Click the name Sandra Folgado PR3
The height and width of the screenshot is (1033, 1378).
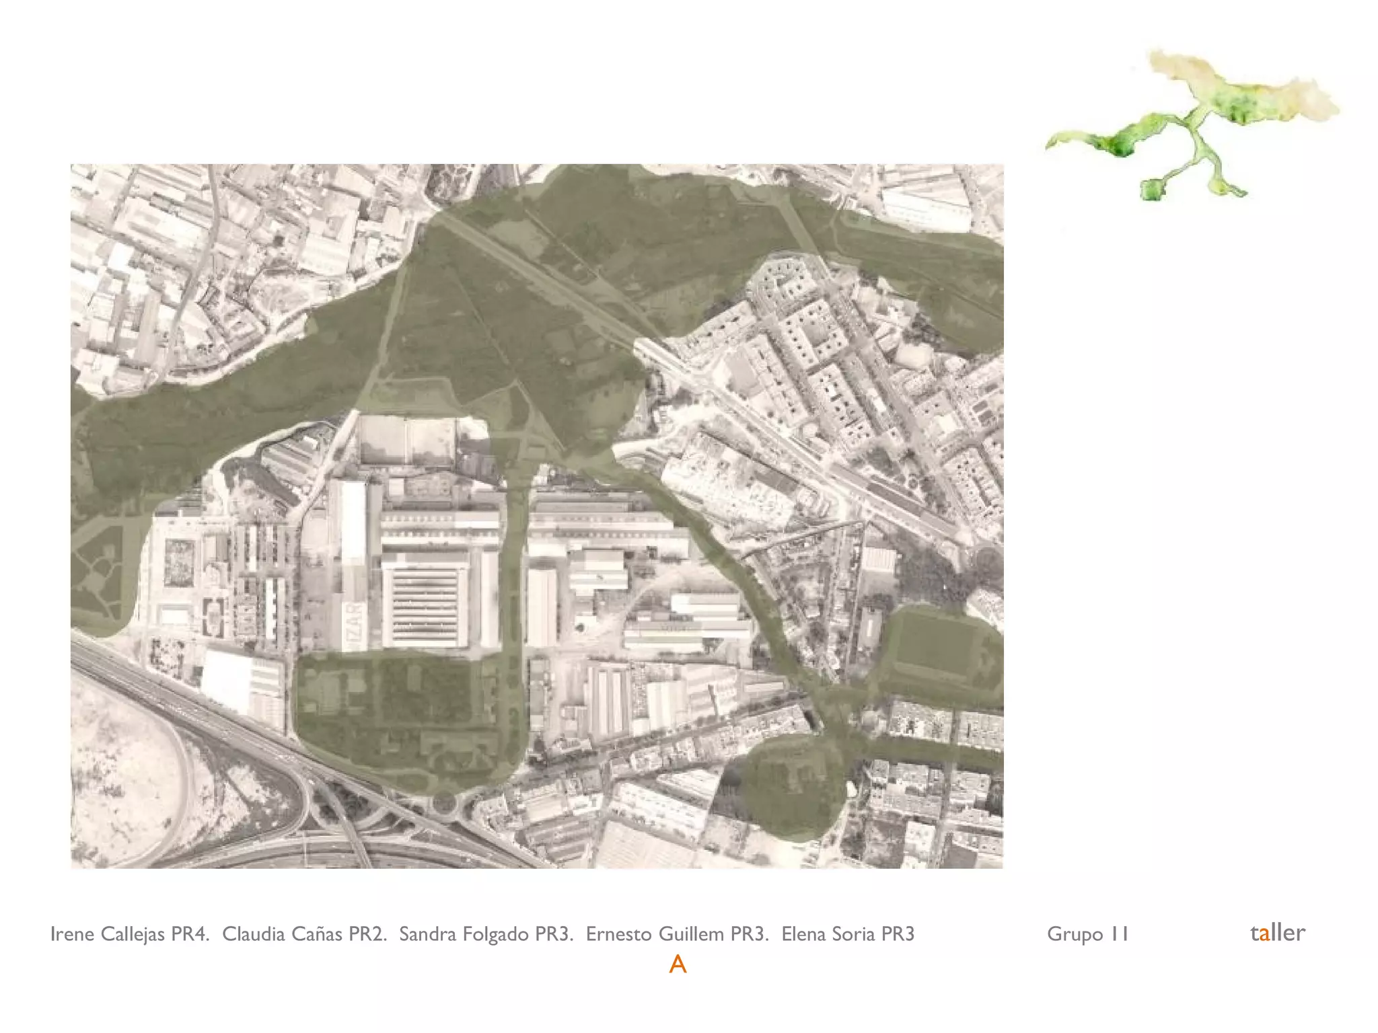(x=486, y=934)
